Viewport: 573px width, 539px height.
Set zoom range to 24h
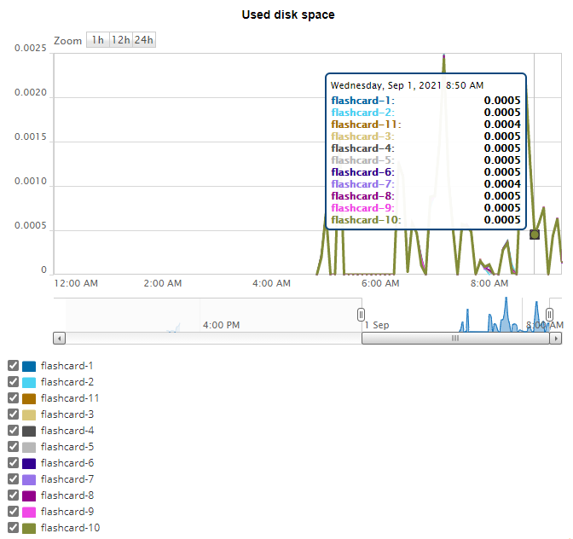coord(144,40)
